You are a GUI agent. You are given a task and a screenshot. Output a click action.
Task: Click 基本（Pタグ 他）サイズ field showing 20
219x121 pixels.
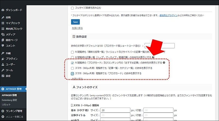115,110
